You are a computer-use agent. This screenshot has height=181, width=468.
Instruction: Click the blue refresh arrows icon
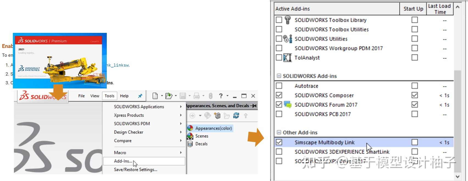[236, 116]
